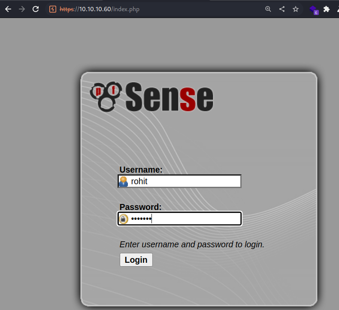This screenshot has width=339, height=310.
Task: Share this page via share icon
Action: coord(281,9)
